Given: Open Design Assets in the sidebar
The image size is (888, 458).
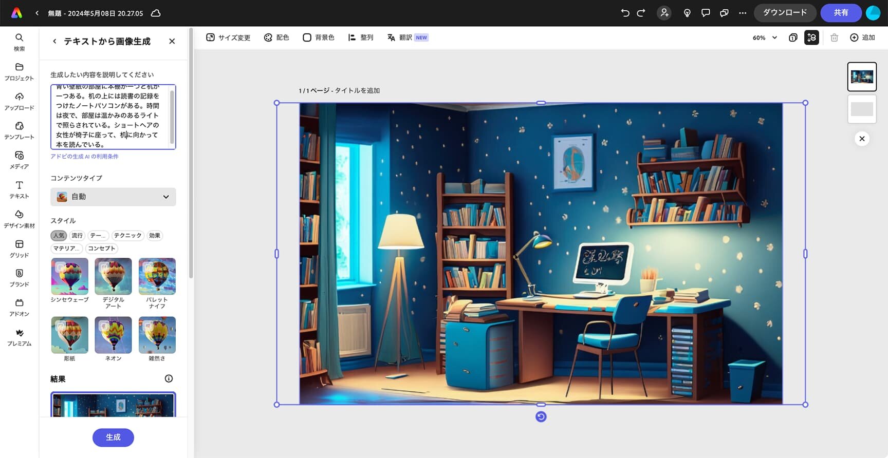Looking at the screenshot, I should (19, 219).
